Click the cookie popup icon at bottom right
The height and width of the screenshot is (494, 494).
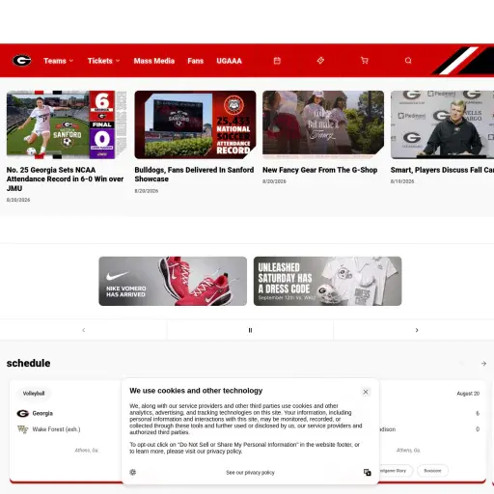click(x=368, y=472)
